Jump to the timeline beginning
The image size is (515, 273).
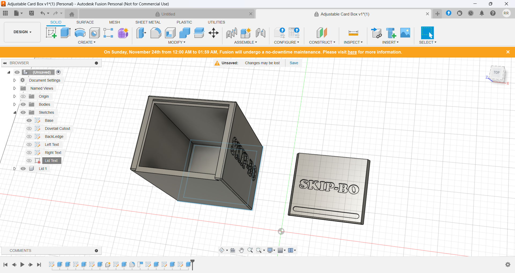coord(5,265)
